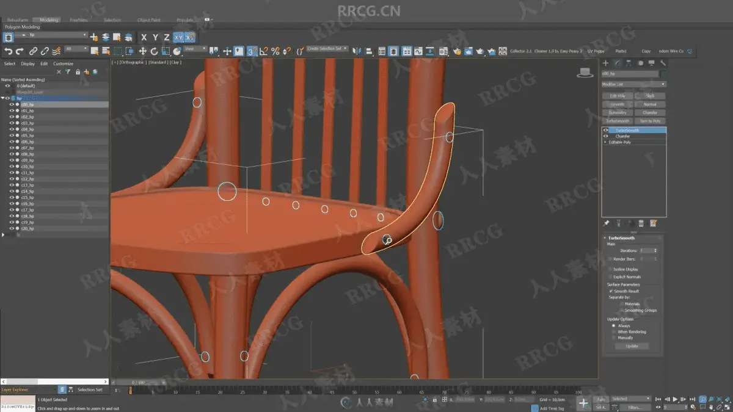
Task: Open the Hierarchy command panel tab
Action: [x=629, y=63]
